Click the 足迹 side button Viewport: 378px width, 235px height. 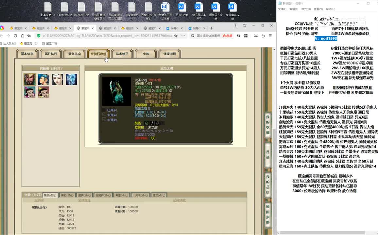(267, 155)
